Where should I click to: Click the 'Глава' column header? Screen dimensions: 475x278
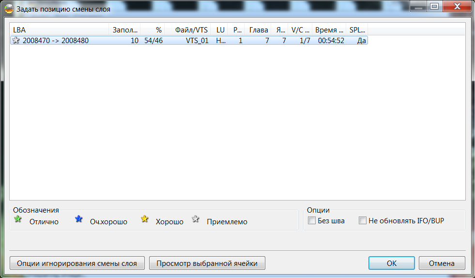tap(258, 30)
